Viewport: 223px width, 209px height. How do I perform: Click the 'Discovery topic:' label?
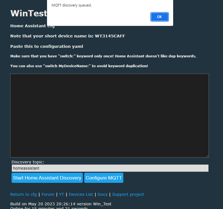[28, 162]
